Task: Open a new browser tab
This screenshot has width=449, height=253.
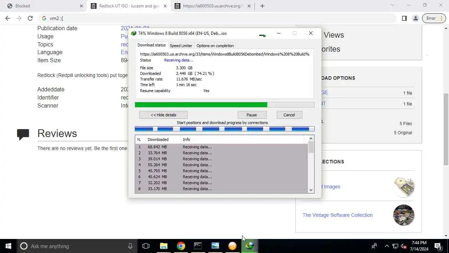Action: pos(262,6)
